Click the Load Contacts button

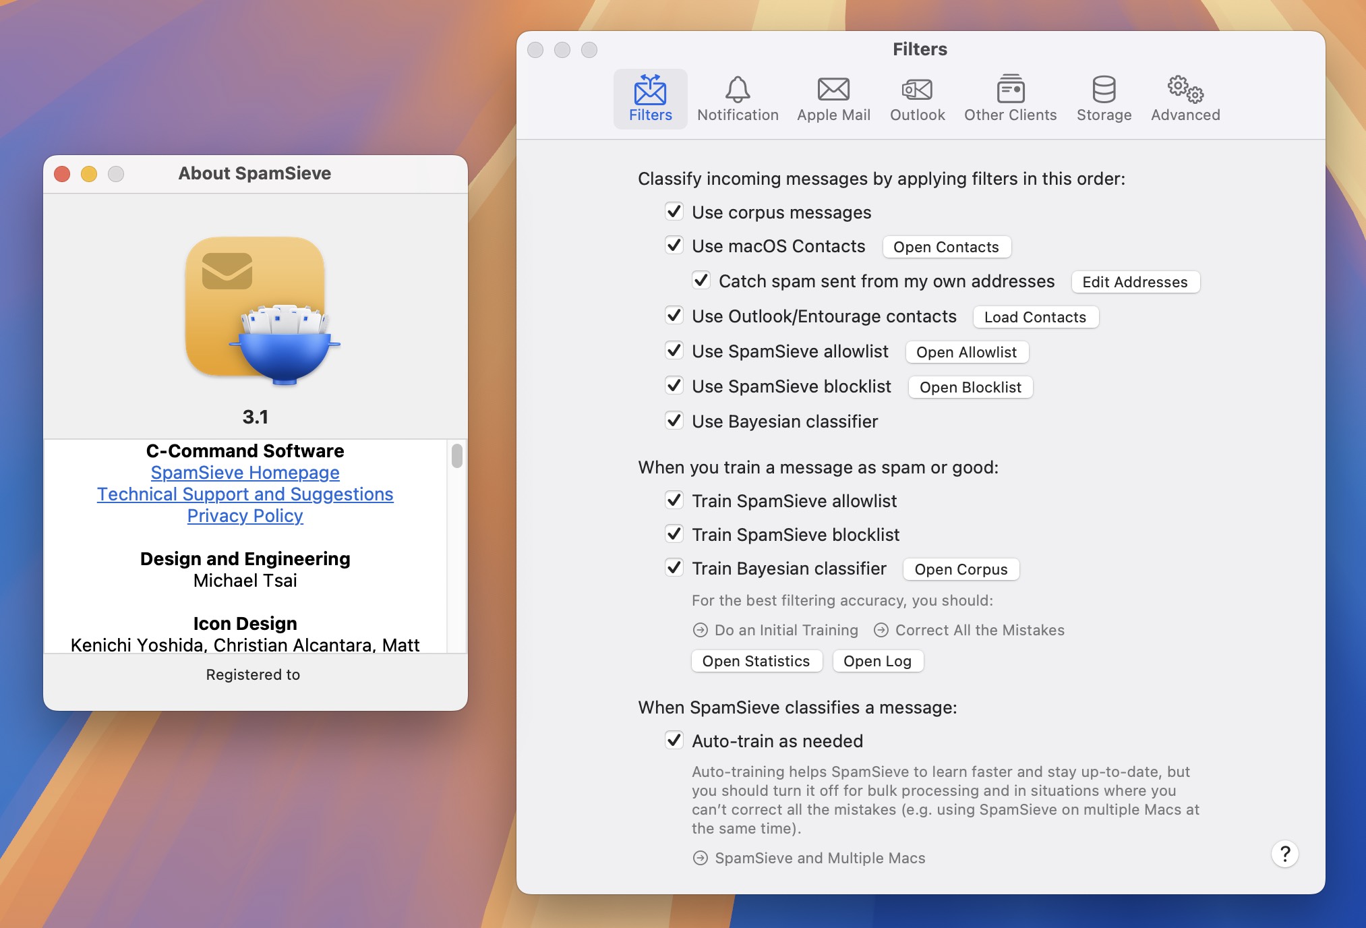click(1035, 317)
